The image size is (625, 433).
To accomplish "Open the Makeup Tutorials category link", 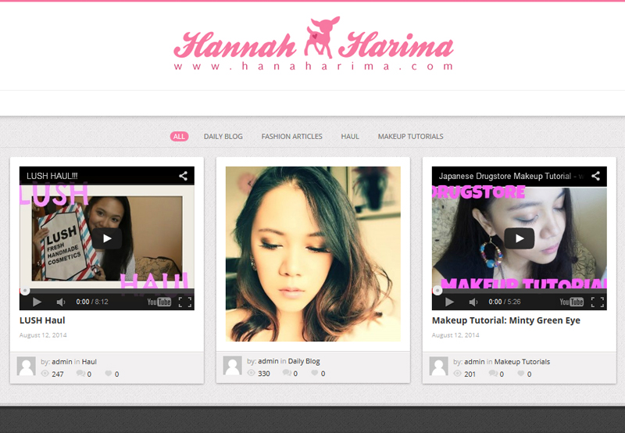I will click(x=522, y=362).
